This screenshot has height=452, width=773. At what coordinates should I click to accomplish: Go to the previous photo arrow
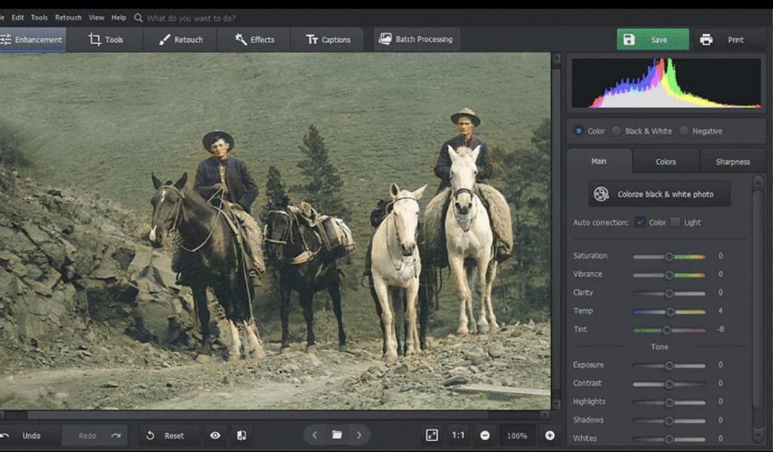315,435
